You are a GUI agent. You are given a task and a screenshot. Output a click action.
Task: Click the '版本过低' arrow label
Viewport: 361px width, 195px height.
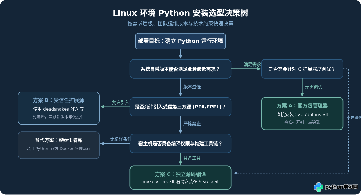192,87
